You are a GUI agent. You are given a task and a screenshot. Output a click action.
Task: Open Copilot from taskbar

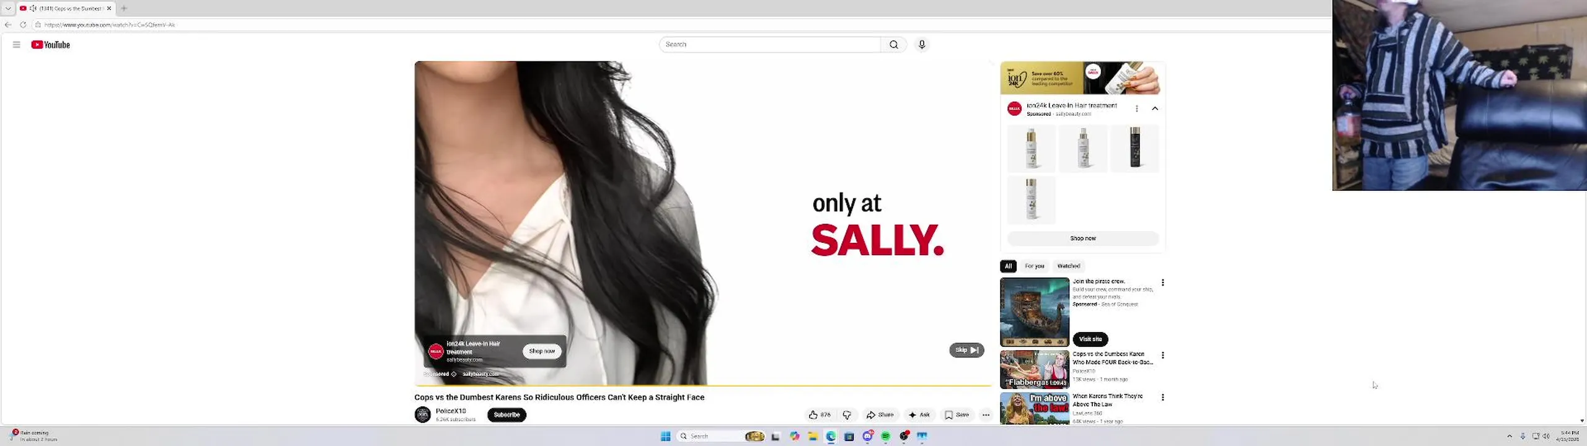(x=795, y=436)
